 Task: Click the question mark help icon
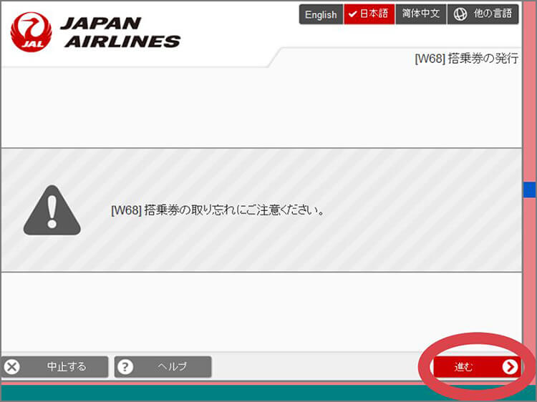(125, 367)
